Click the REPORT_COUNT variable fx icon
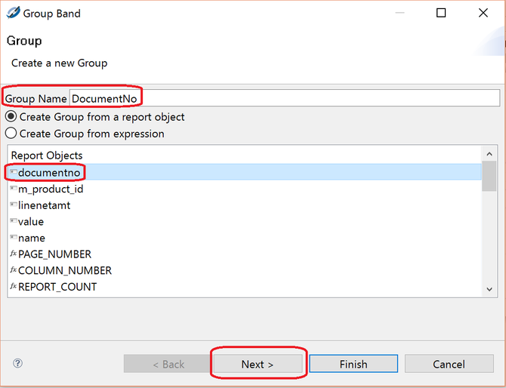Viewport: 506px width, 388px height. click(x=14, y=286)
